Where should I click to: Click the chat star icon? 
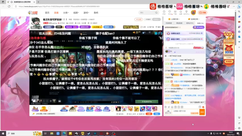click(172, 107)
